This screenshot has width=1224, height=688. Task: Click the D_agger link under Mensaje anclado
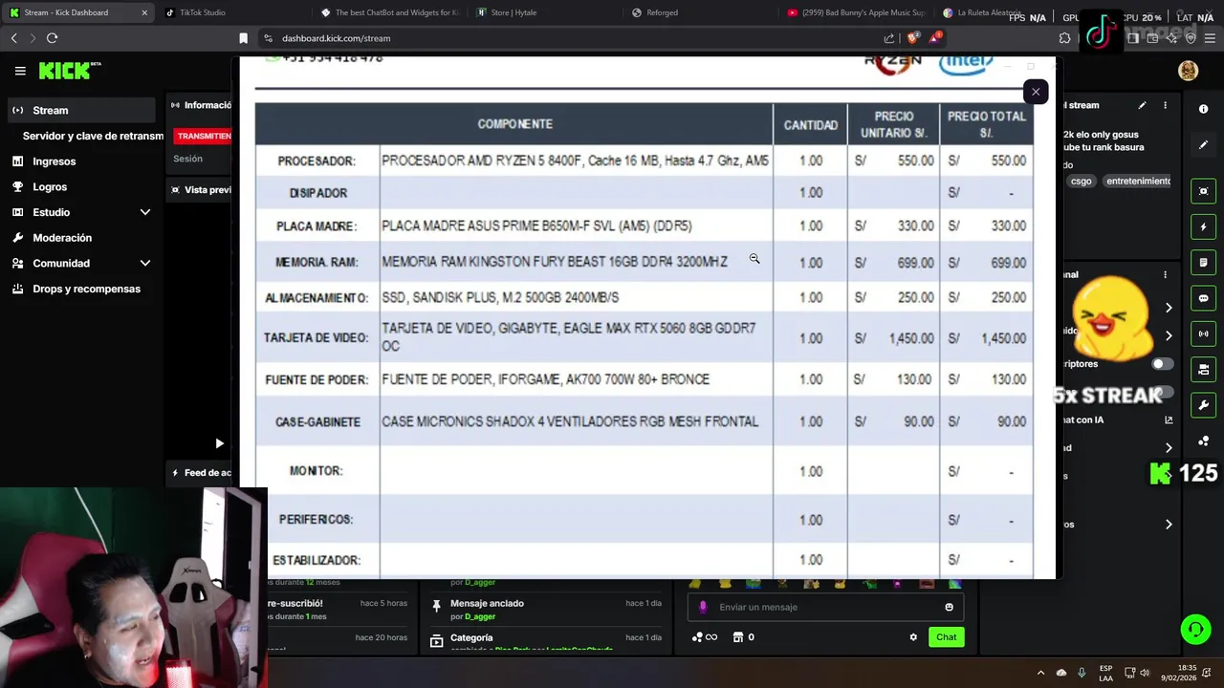[480, 617]
